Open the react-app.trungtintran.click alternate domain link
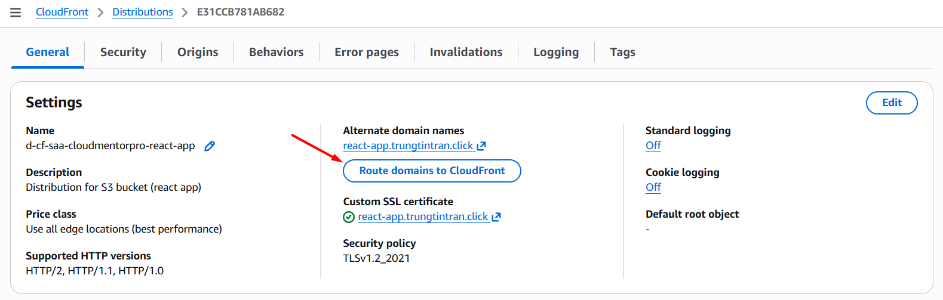The height and width of the screenshot is (300, 943). coord(408,146)
